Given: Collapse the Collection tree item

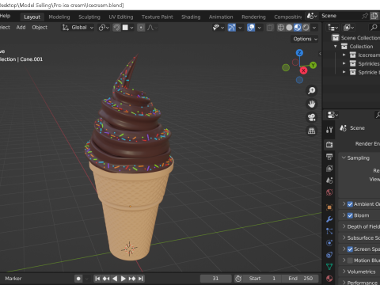Looking at the screenshot, I should click(336, 47).
